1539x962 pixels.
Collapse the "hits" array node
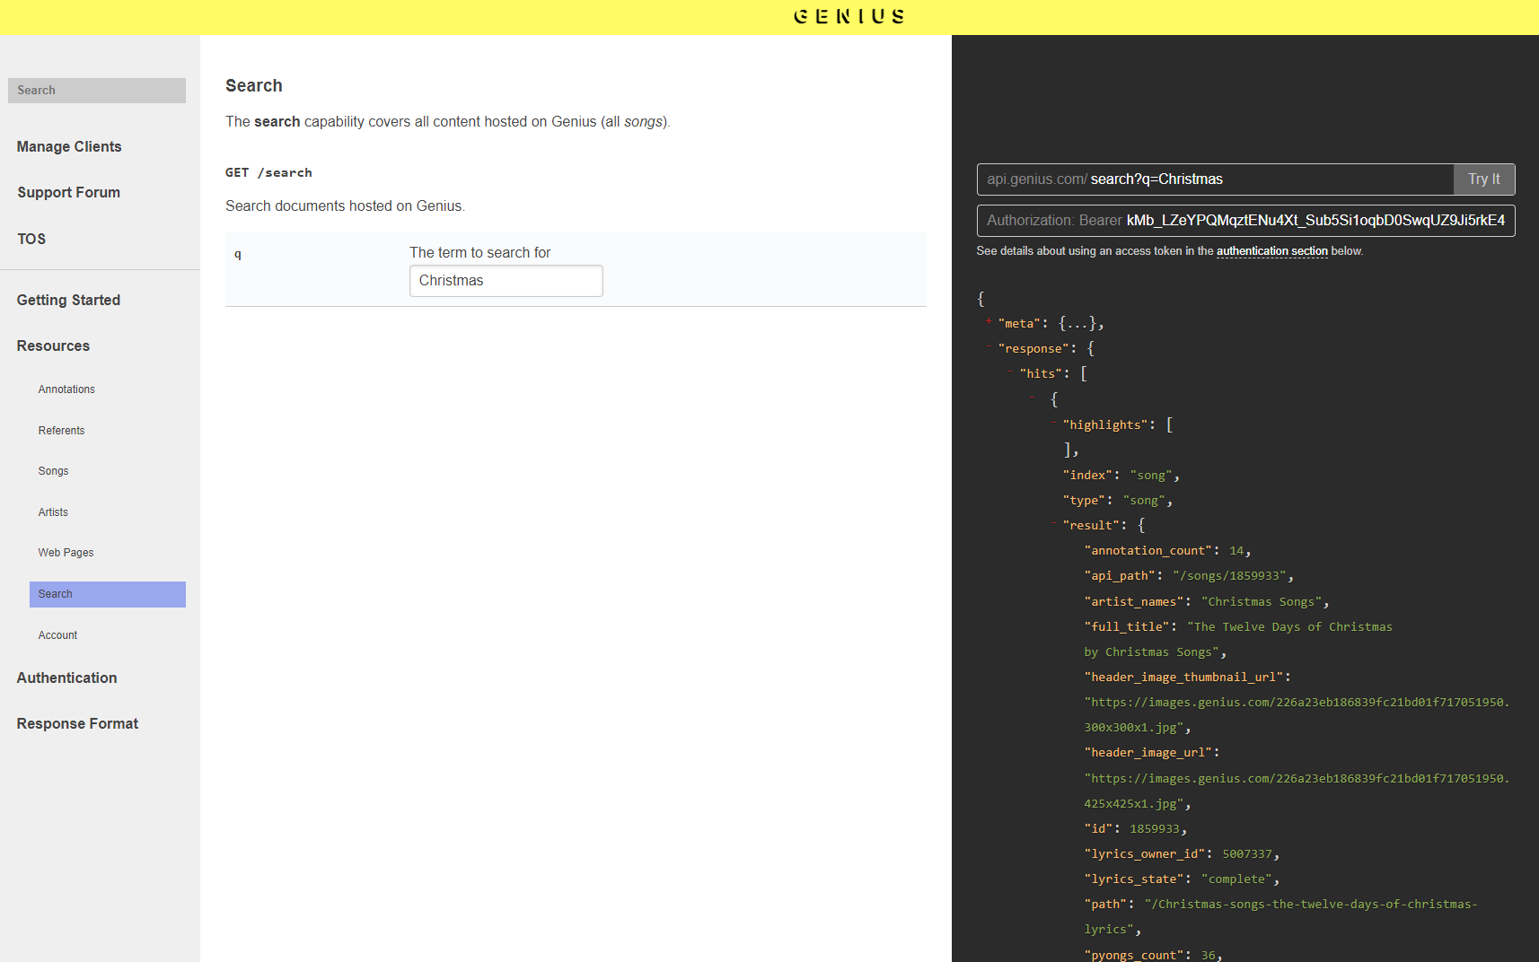(1010, 372)
